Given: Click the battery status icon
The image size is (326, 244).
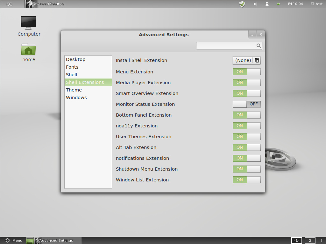Looking at the screenshot, I should coord(278,4).
